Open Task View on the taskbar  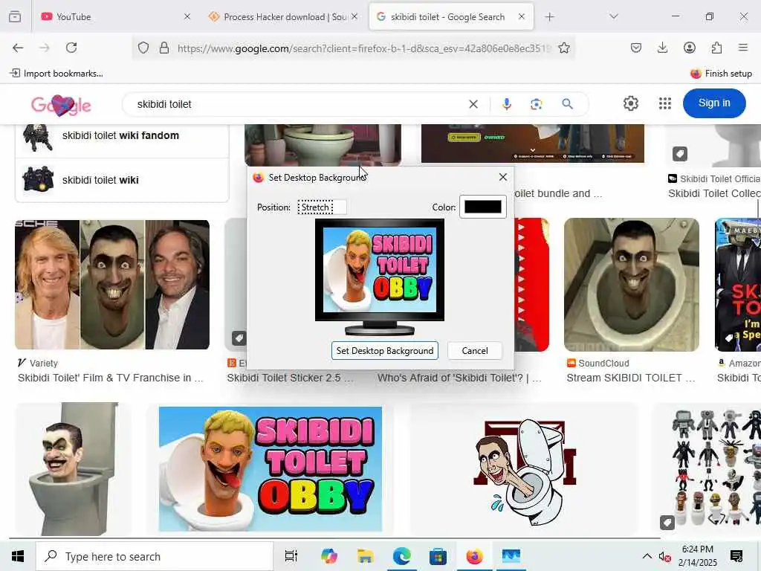(291, 556)
